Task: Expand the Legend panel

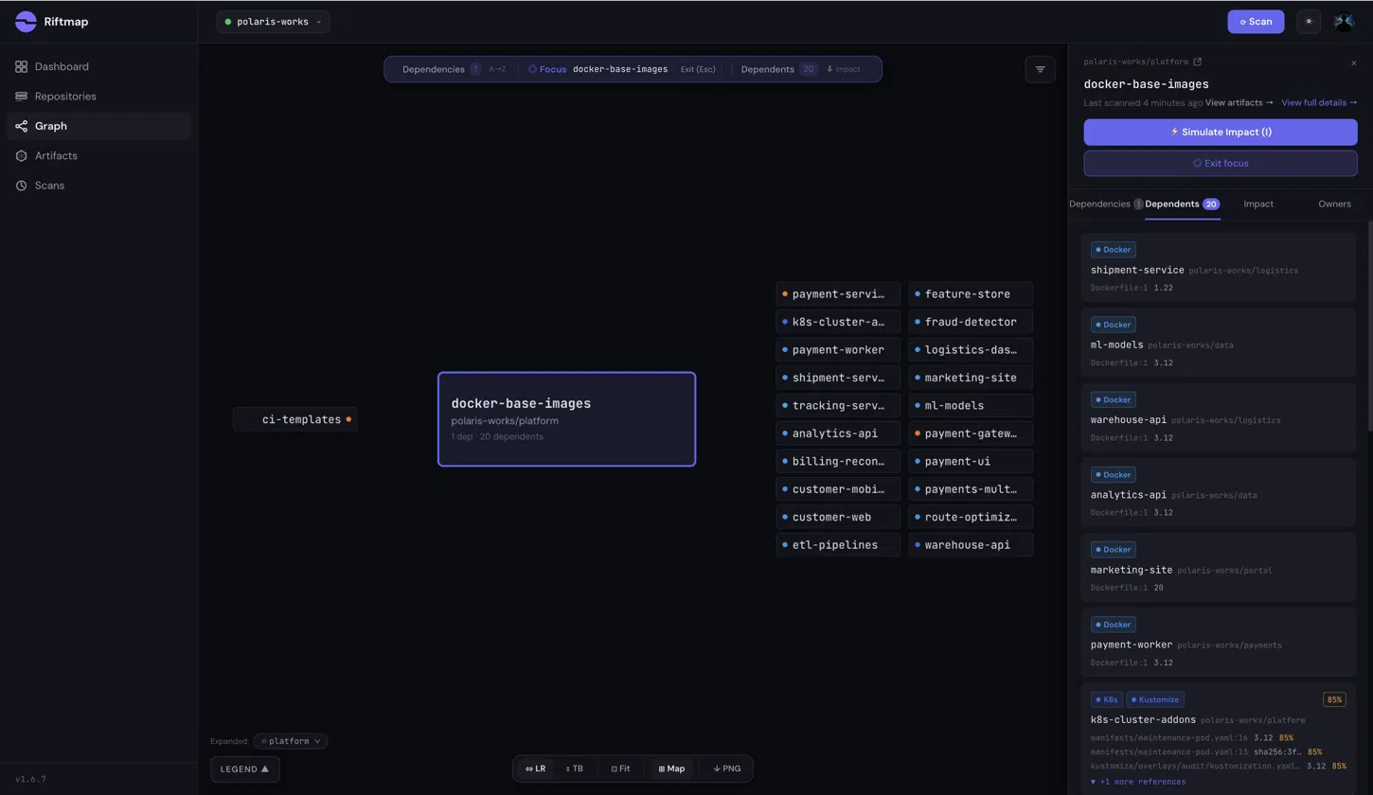Action: [x=244, y=769]
